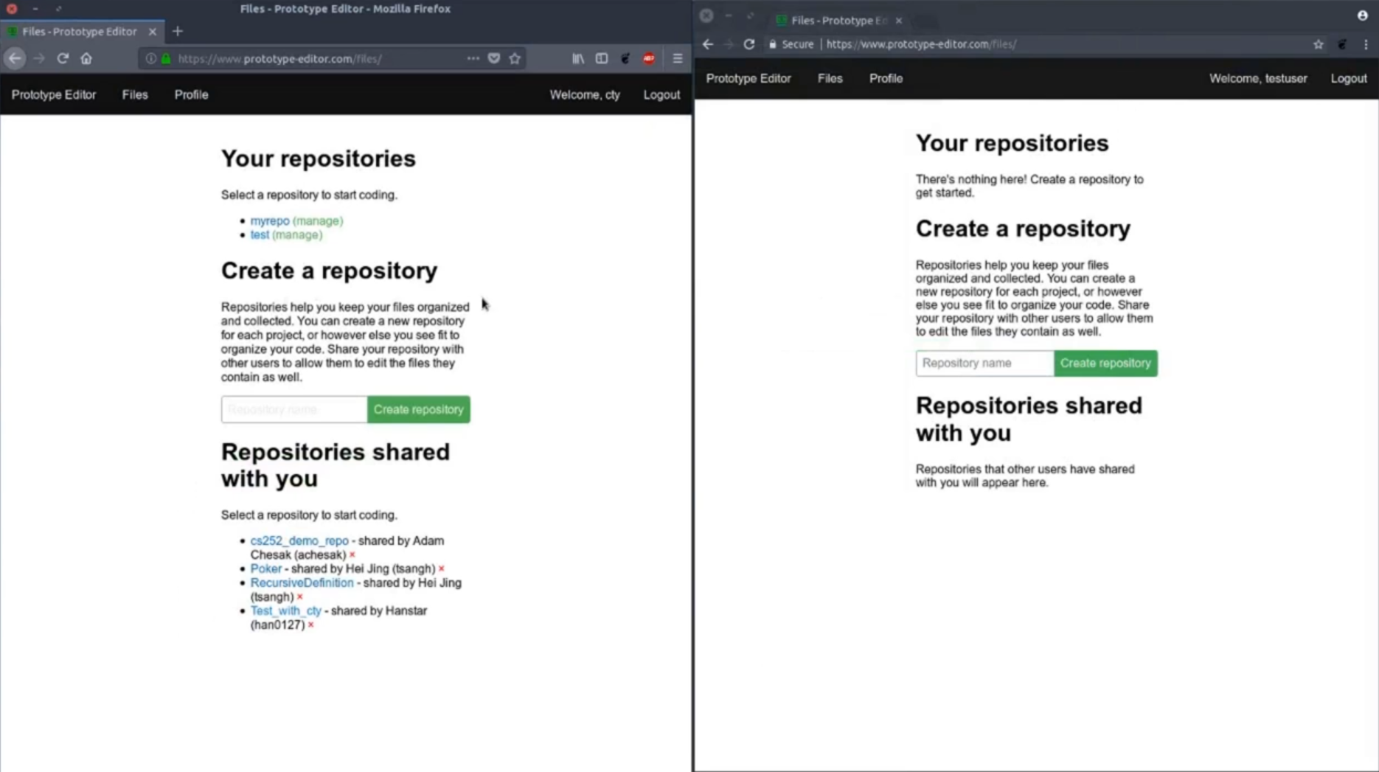Click the Firefox back arrow button

(x=15, y=58)
